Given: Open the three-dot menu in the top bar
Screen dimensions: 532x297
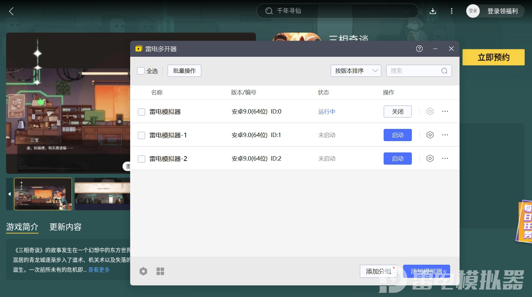Looking at the screenshot, I should [452, 11].
